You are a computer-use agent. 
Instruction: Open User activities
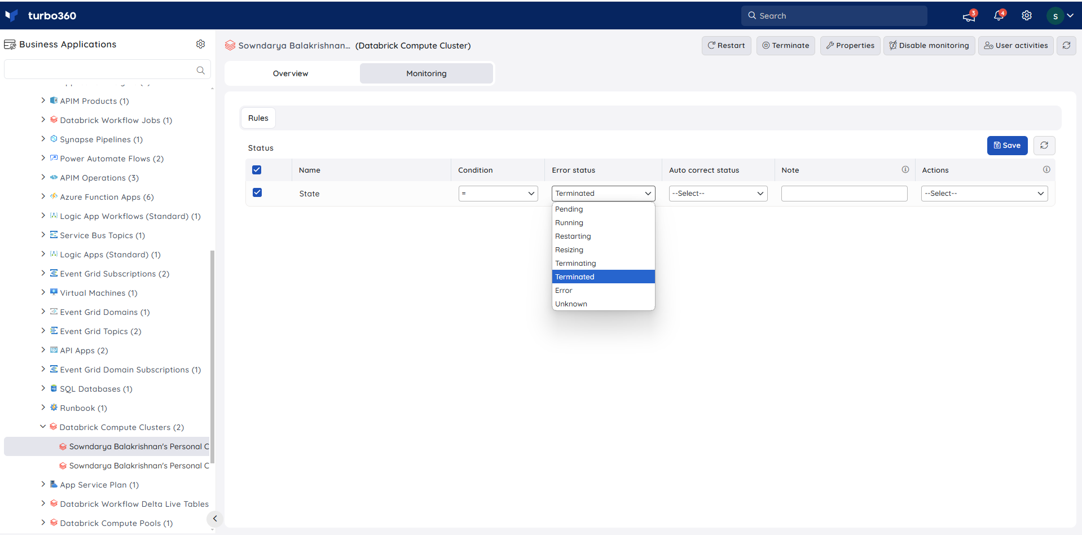[x=1015, y=46]
